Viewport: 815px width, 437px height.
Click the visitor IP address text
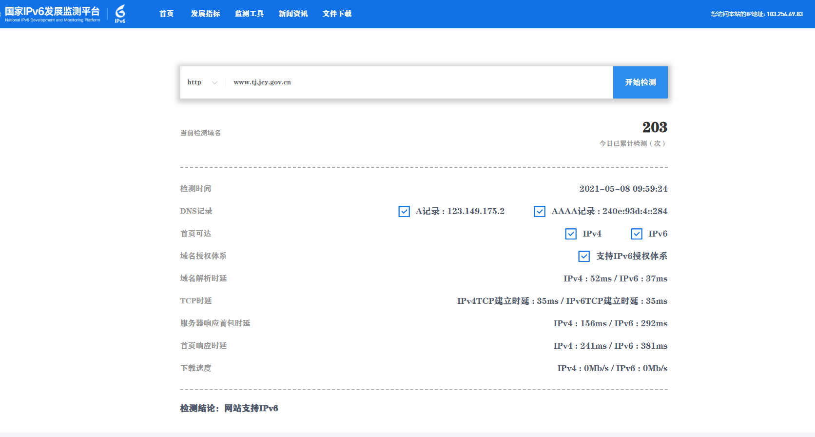757,14
